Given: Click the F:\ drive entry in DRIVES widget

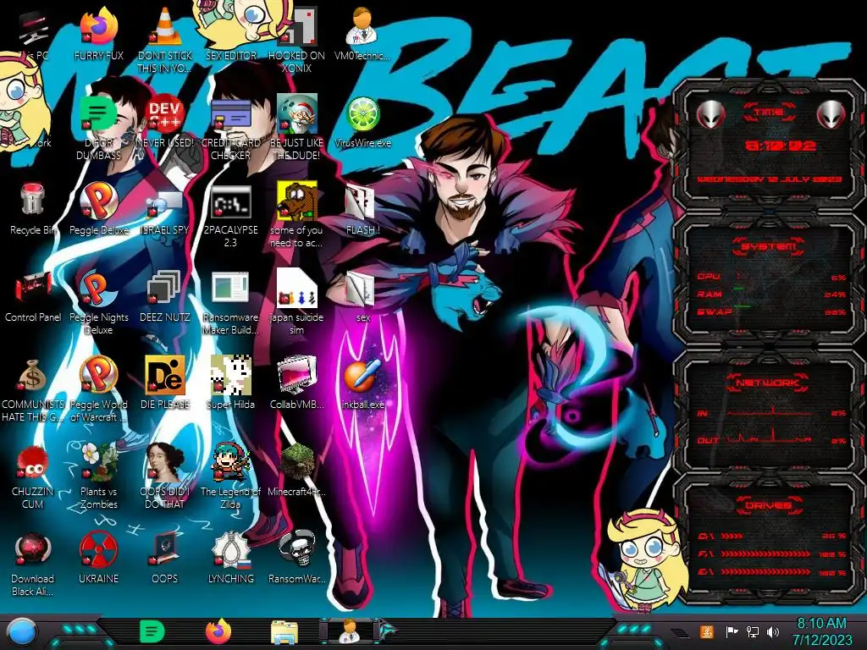Looking at the screenshot, I should tap(706, 554).
